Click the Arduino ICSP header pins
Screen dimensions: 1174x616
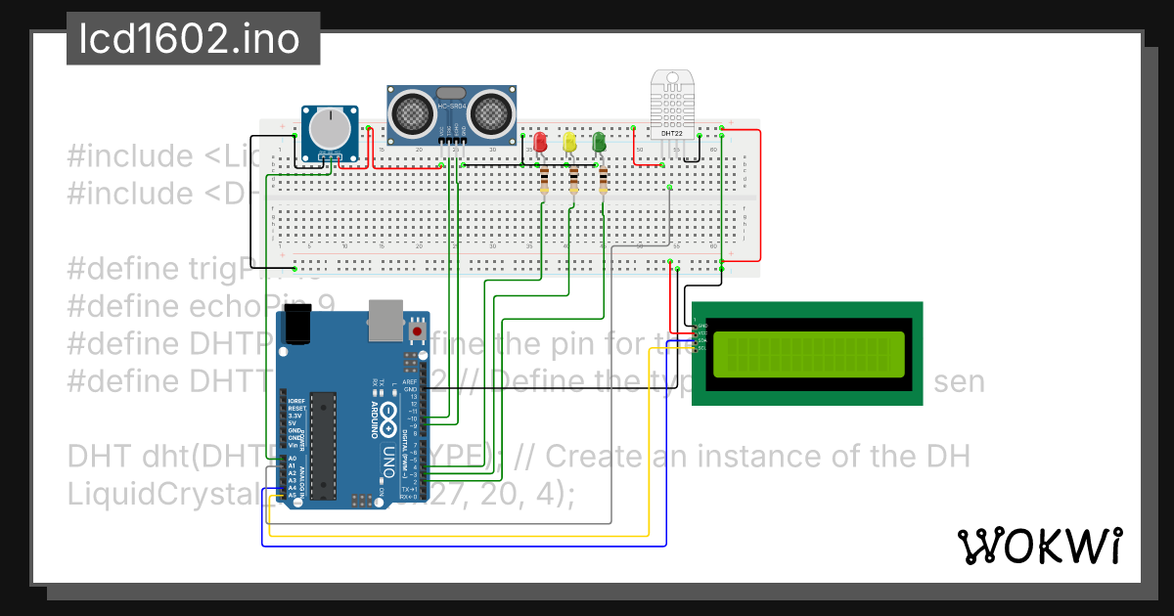pos(361,501)
